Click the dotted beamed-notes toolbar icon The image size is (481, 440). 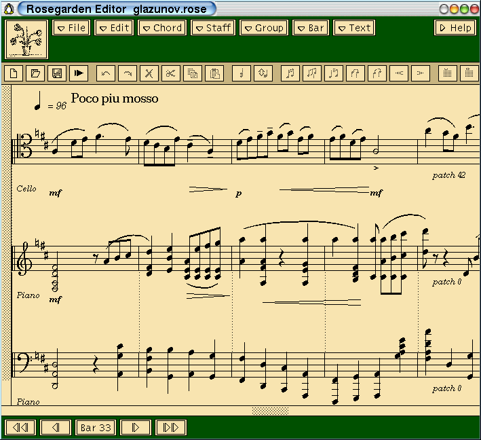312,73
